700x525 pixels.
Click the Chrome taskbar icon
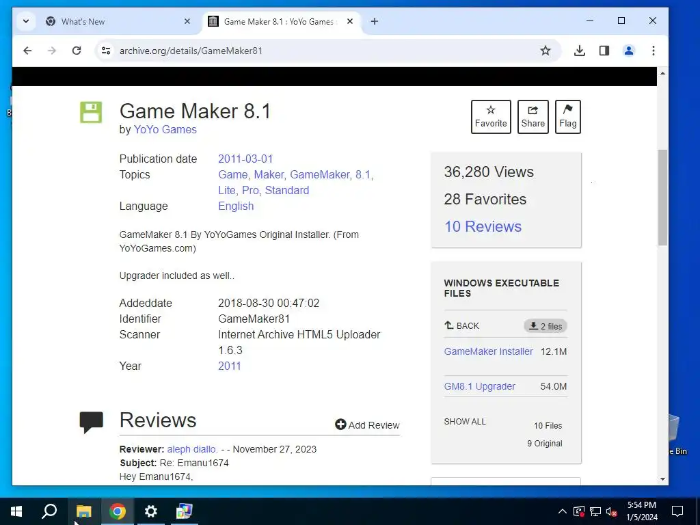click(118, 511)
